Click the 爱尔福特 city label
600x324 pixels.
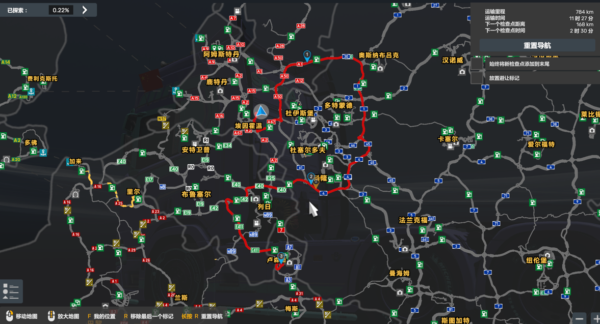[541, 144]
